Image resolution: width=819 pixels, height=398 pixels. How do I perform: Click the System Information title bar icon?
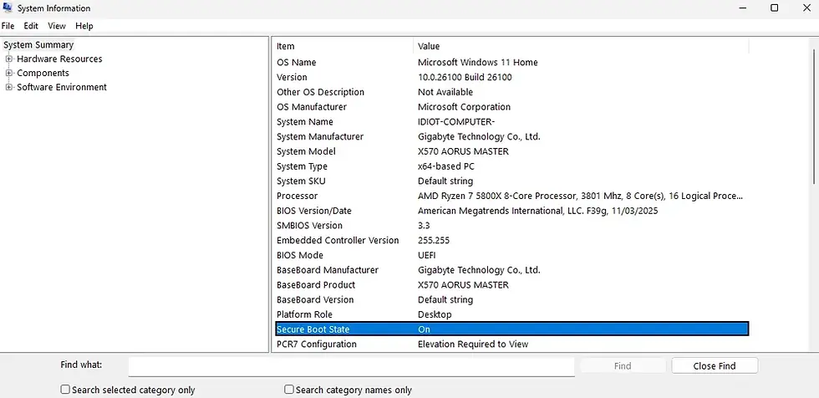click(x=8, y=8)
